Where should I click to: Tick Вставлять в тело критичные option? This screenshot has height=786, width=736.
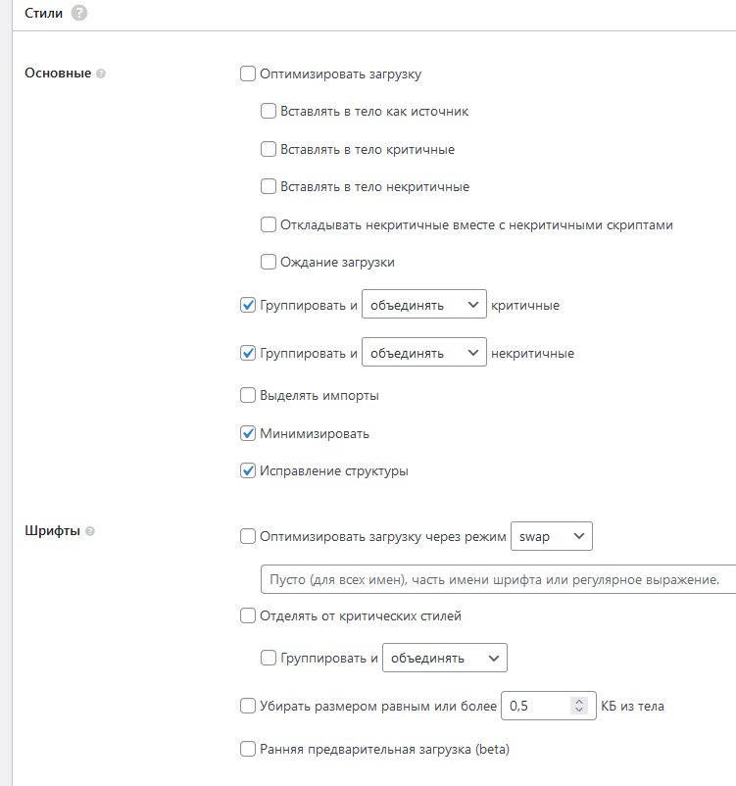[269, 150]
